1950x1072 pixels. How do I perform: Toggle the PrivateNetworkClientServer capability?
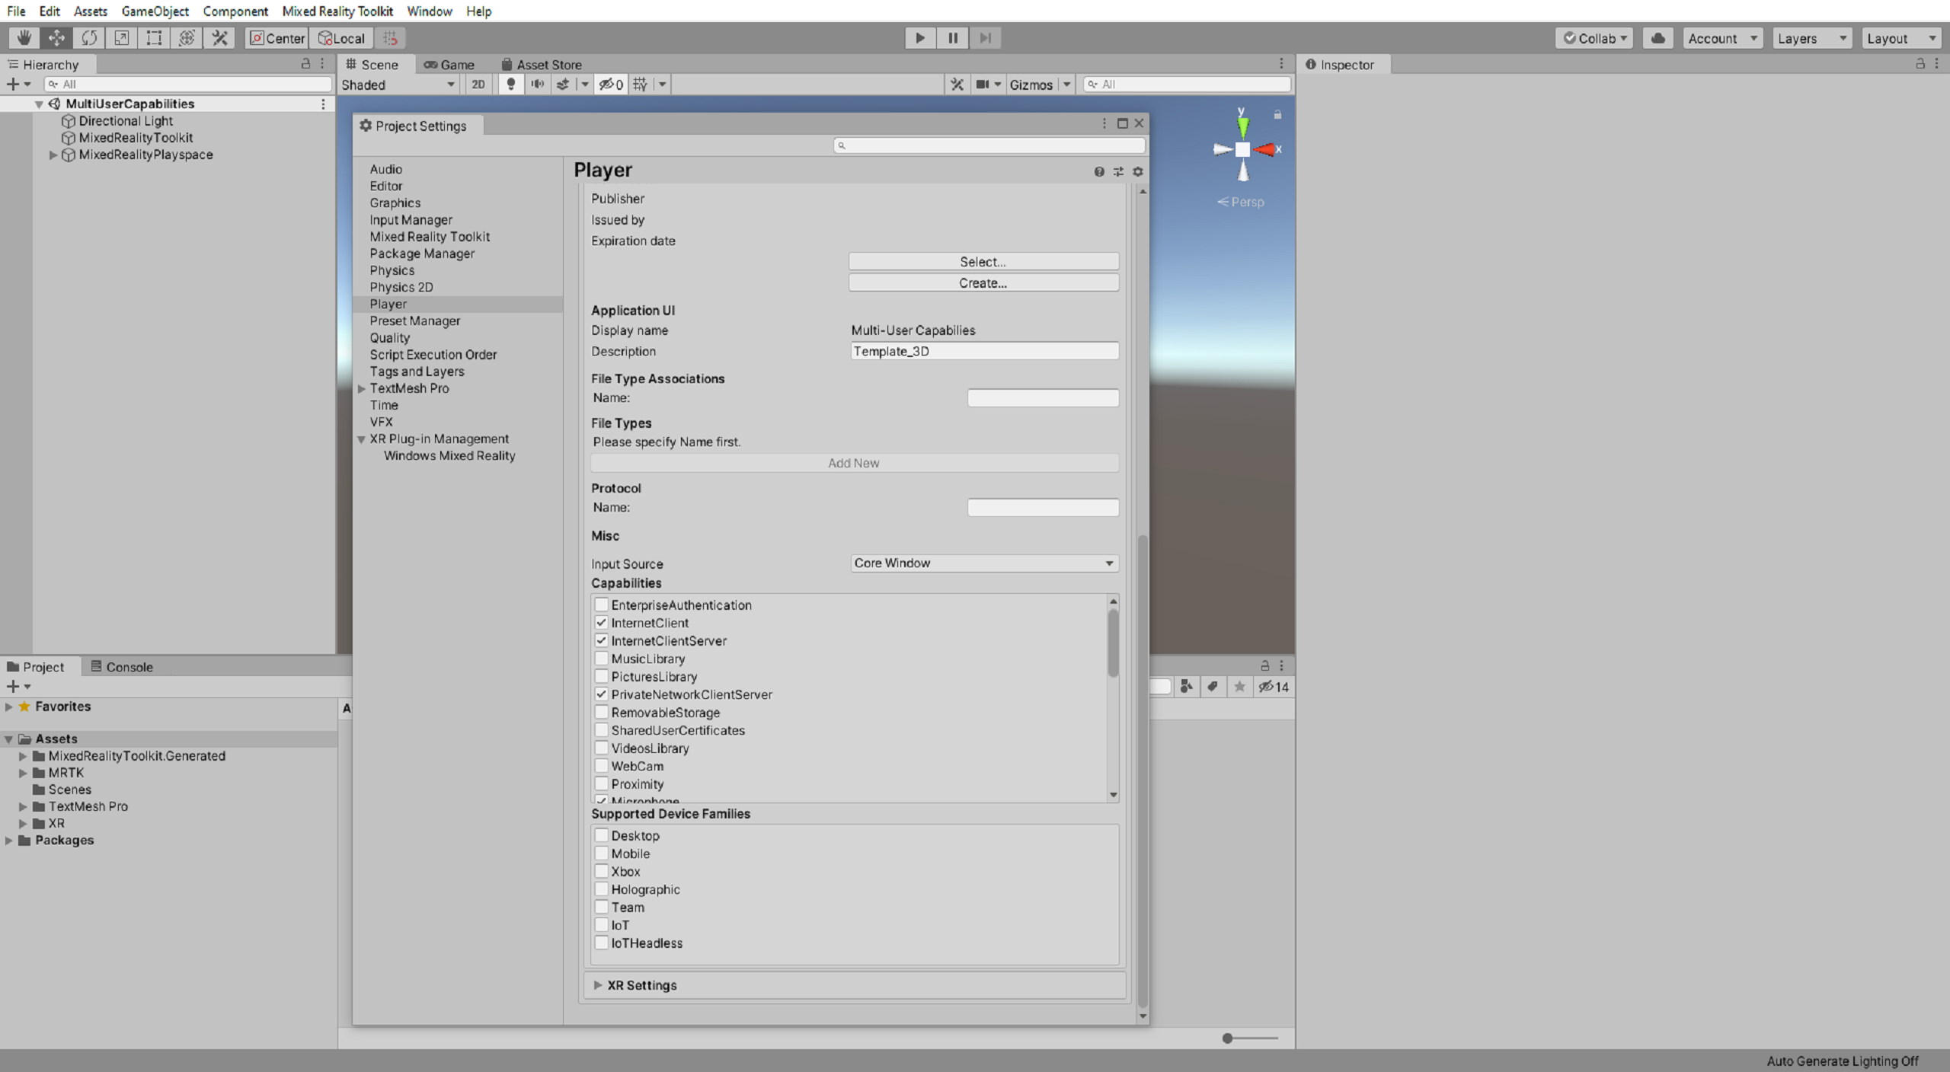(601, 693)
